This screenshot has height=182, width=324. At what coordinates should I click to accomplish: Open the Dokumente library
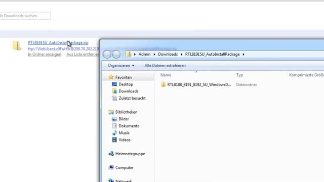129,126
